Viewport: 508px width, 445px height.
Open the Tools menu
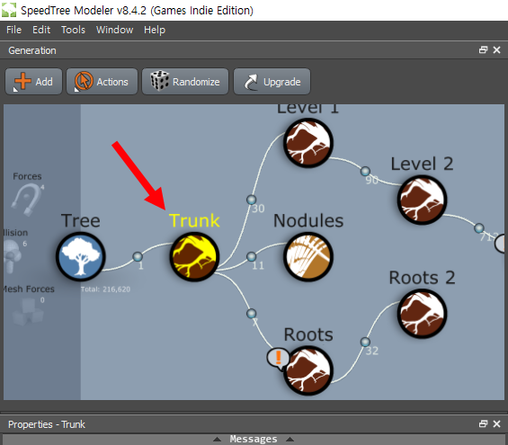click(73, 30)
